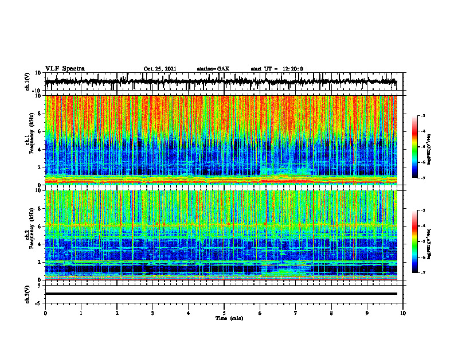Click the "2" kHz tick of ch.2 spectrogram
Viewport: 454px width, 351px height.
tap(40, 262)
